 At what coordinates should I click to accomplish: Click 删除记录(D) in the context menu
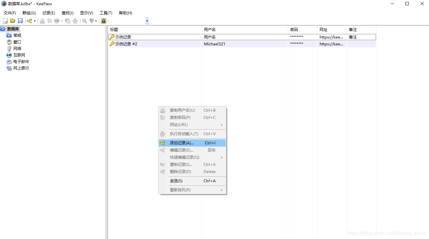click(x=192, y=172)
